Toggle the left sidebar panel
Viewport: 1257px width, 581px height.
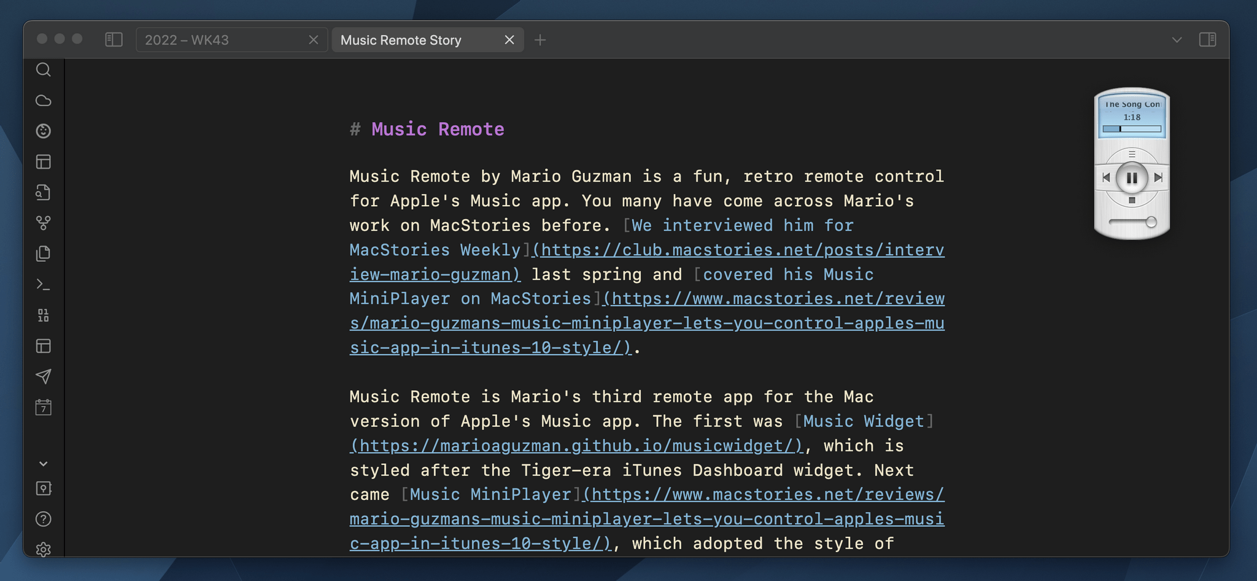pyautogui.click(x=114, y=40)
